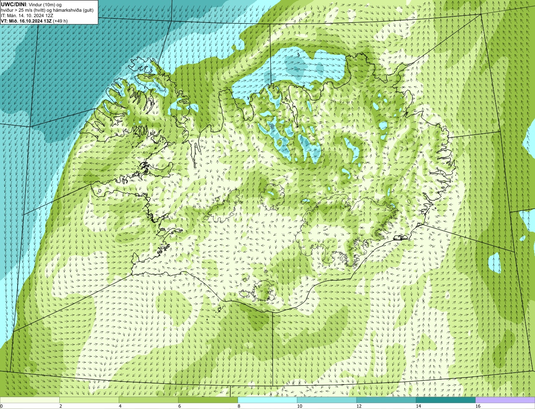
Task: Click the 'VT: Mið. 16.10.2024 13Z (+49 h)' line
Action: coord(34,21)
